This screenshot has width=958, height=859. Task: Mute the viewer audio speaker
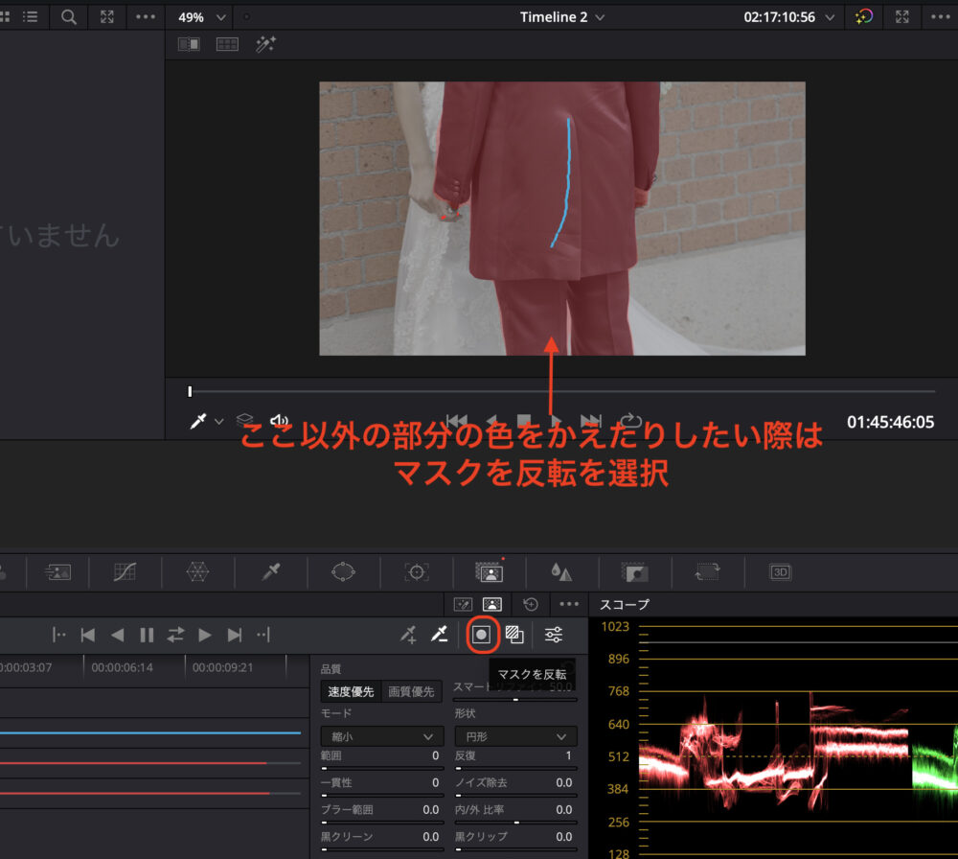(279, 421)
